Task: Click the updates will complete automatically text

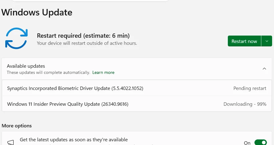Action: 48,72
